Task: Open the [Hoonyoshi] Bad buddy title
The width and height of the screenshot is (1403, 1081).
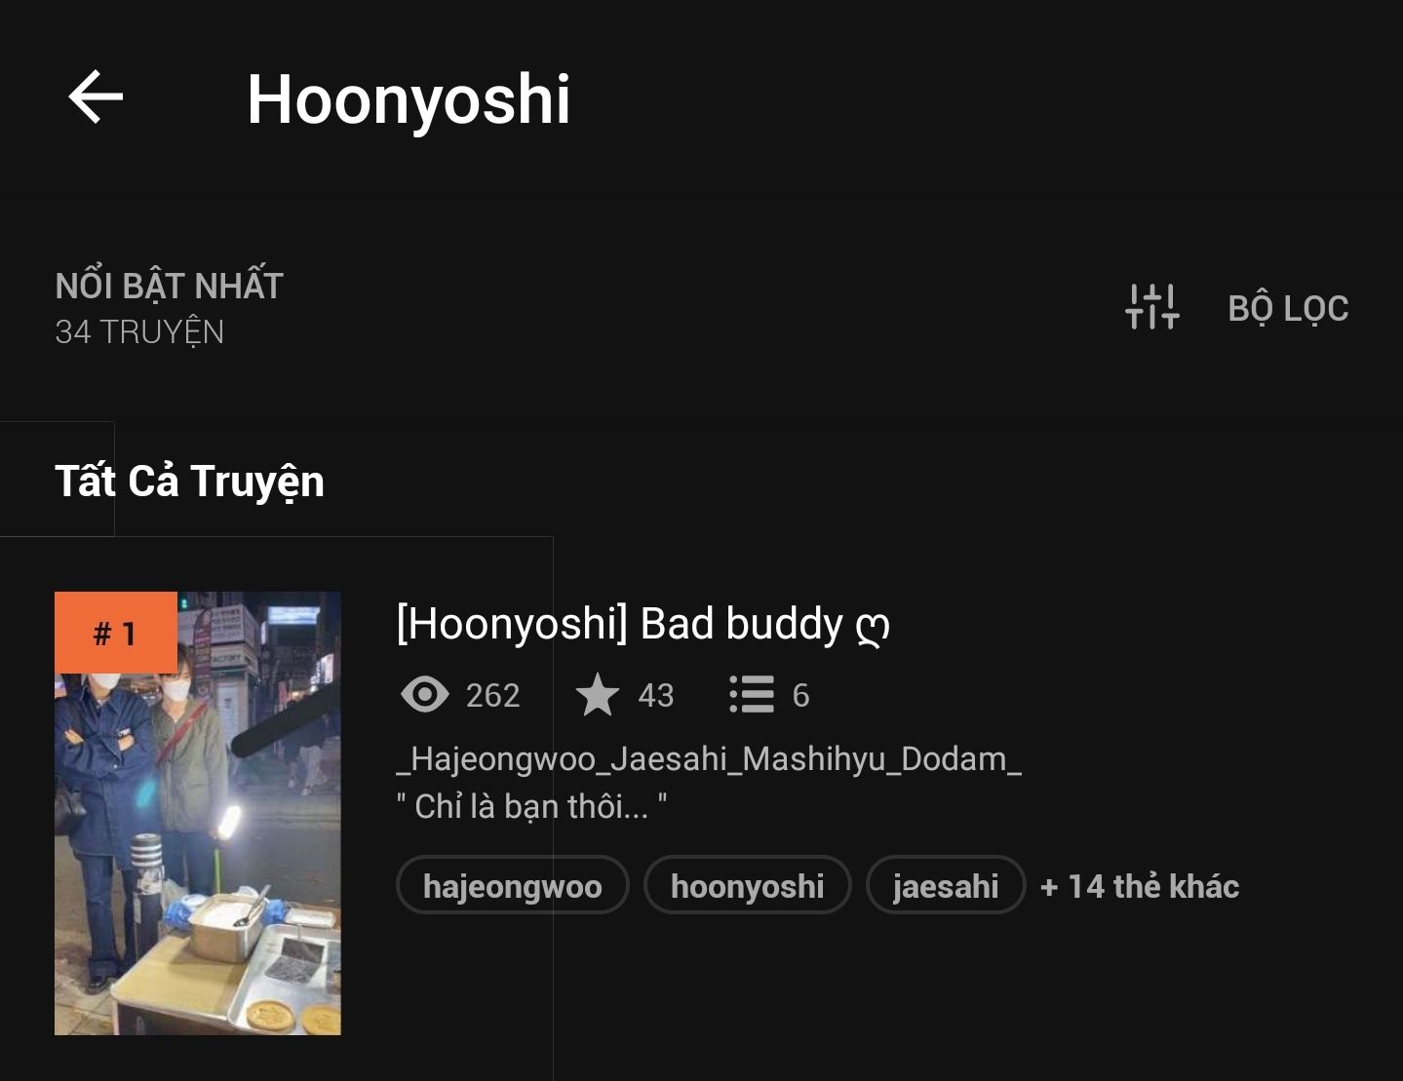Action: pyautogui.click(x=643, y=624)
